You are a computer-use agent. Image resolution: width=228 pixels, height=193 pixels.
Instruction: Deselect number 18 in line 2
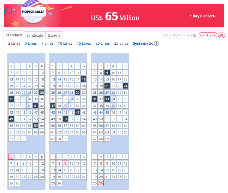[84, 79]
